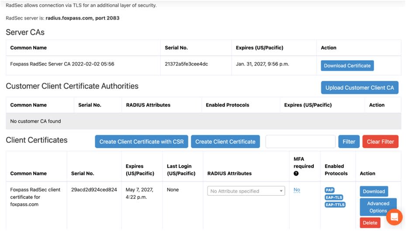Viewport: 409px width, 243px height.
Task: Apply the Filter button
Action: (x=349, y=142)
